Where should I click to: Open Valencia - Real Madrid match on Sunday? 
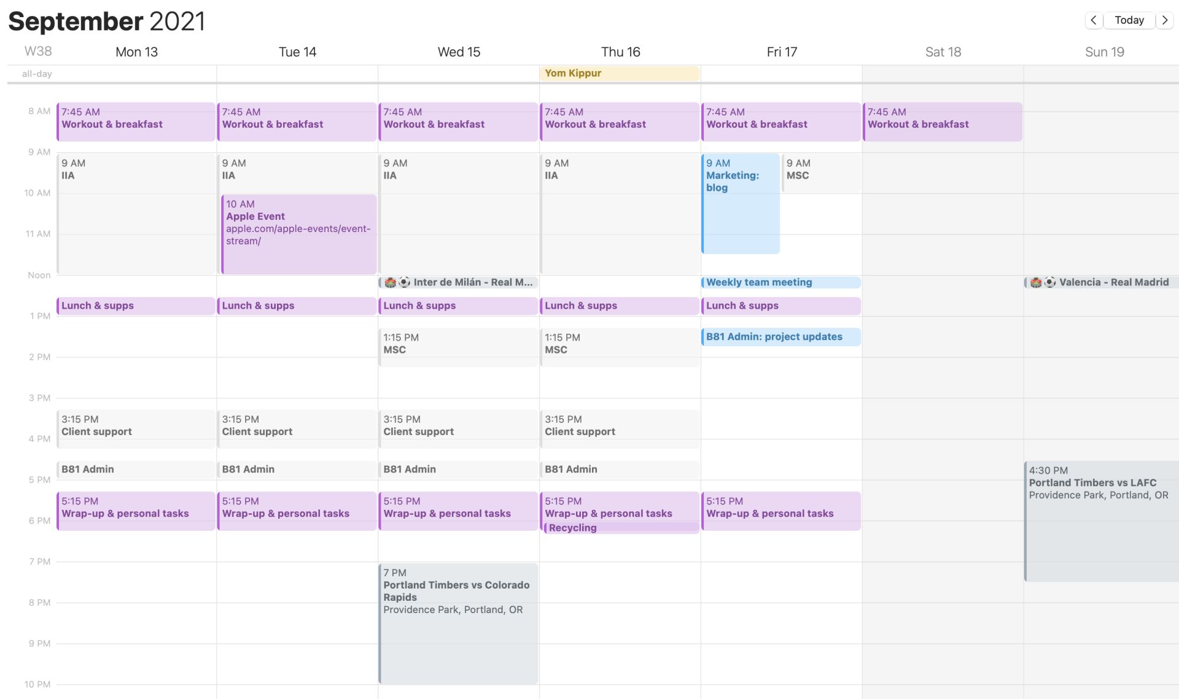(1102, 282)
